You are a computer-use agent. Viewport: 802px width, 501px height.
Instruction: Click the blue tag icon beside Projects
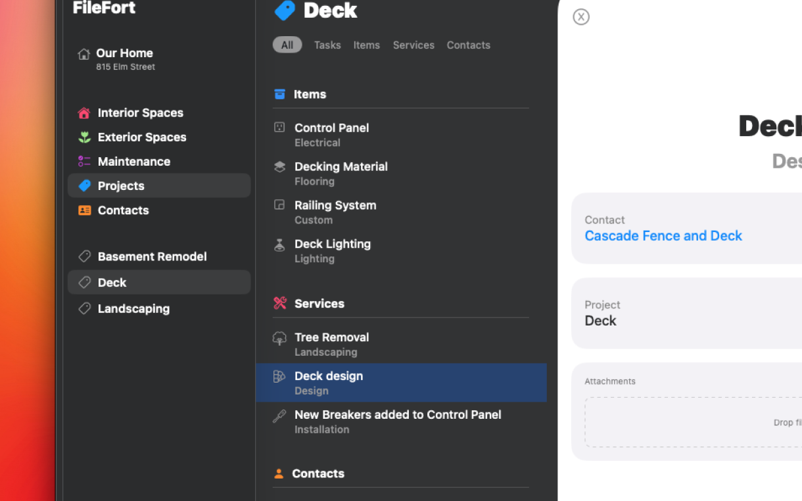point(84,186)
